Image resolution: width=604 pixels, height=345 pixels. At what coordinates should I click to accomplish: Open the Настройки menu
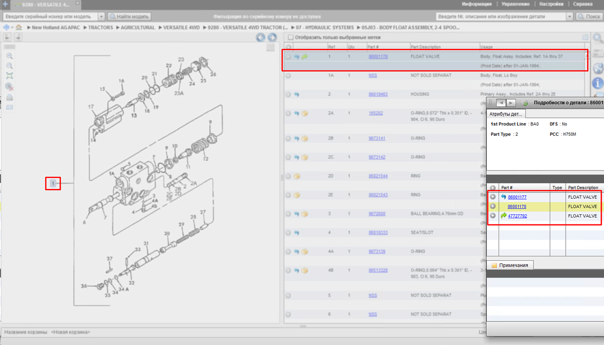[x=551, y=4]
